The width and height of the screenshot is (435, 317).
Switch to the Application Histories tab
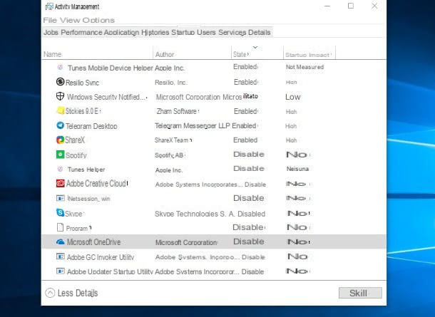coord(136,33)
